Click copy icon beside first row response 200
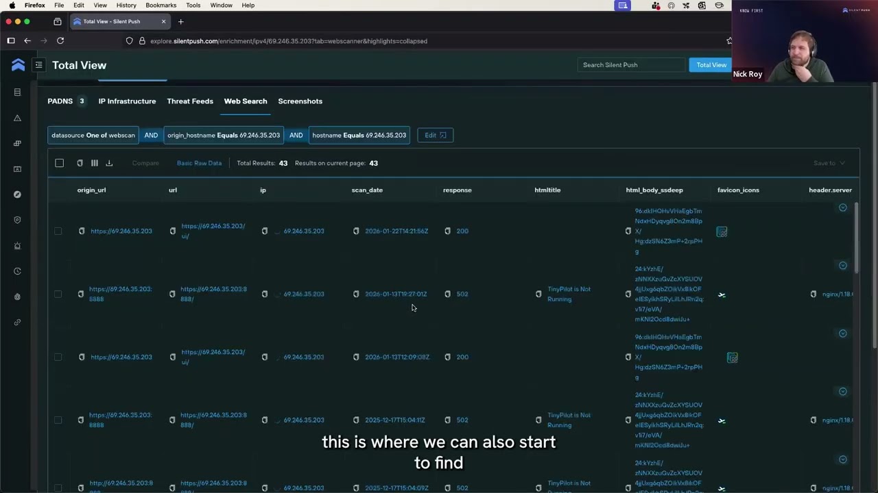 447,231
